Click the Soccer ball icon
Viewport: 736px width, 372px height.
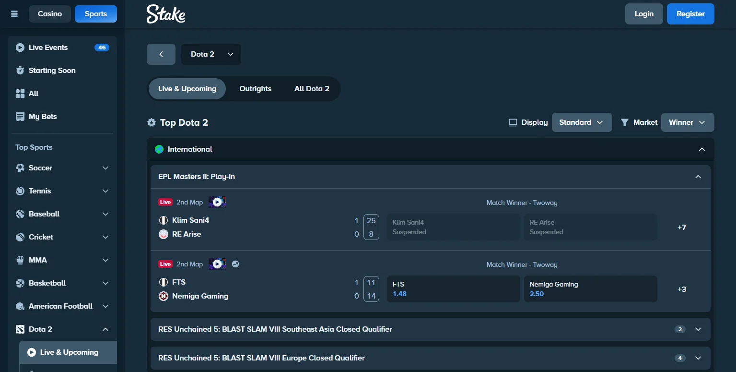coord(20,168)
